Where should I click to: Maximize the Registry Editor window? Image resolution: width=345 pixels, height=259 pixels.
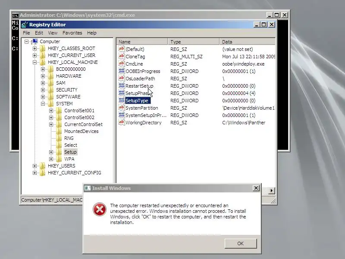pos(263,25)
